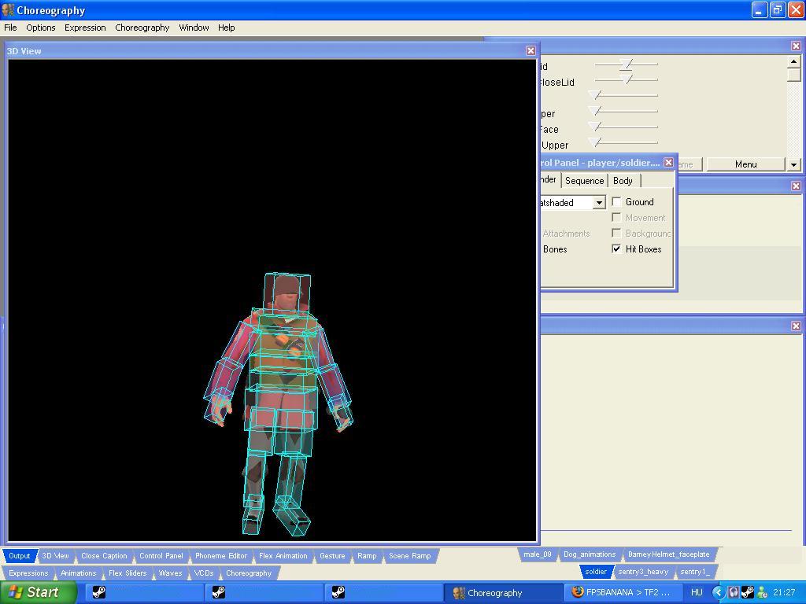Open Firefox FPSBANANA window from taskbar

click(622, 592)
